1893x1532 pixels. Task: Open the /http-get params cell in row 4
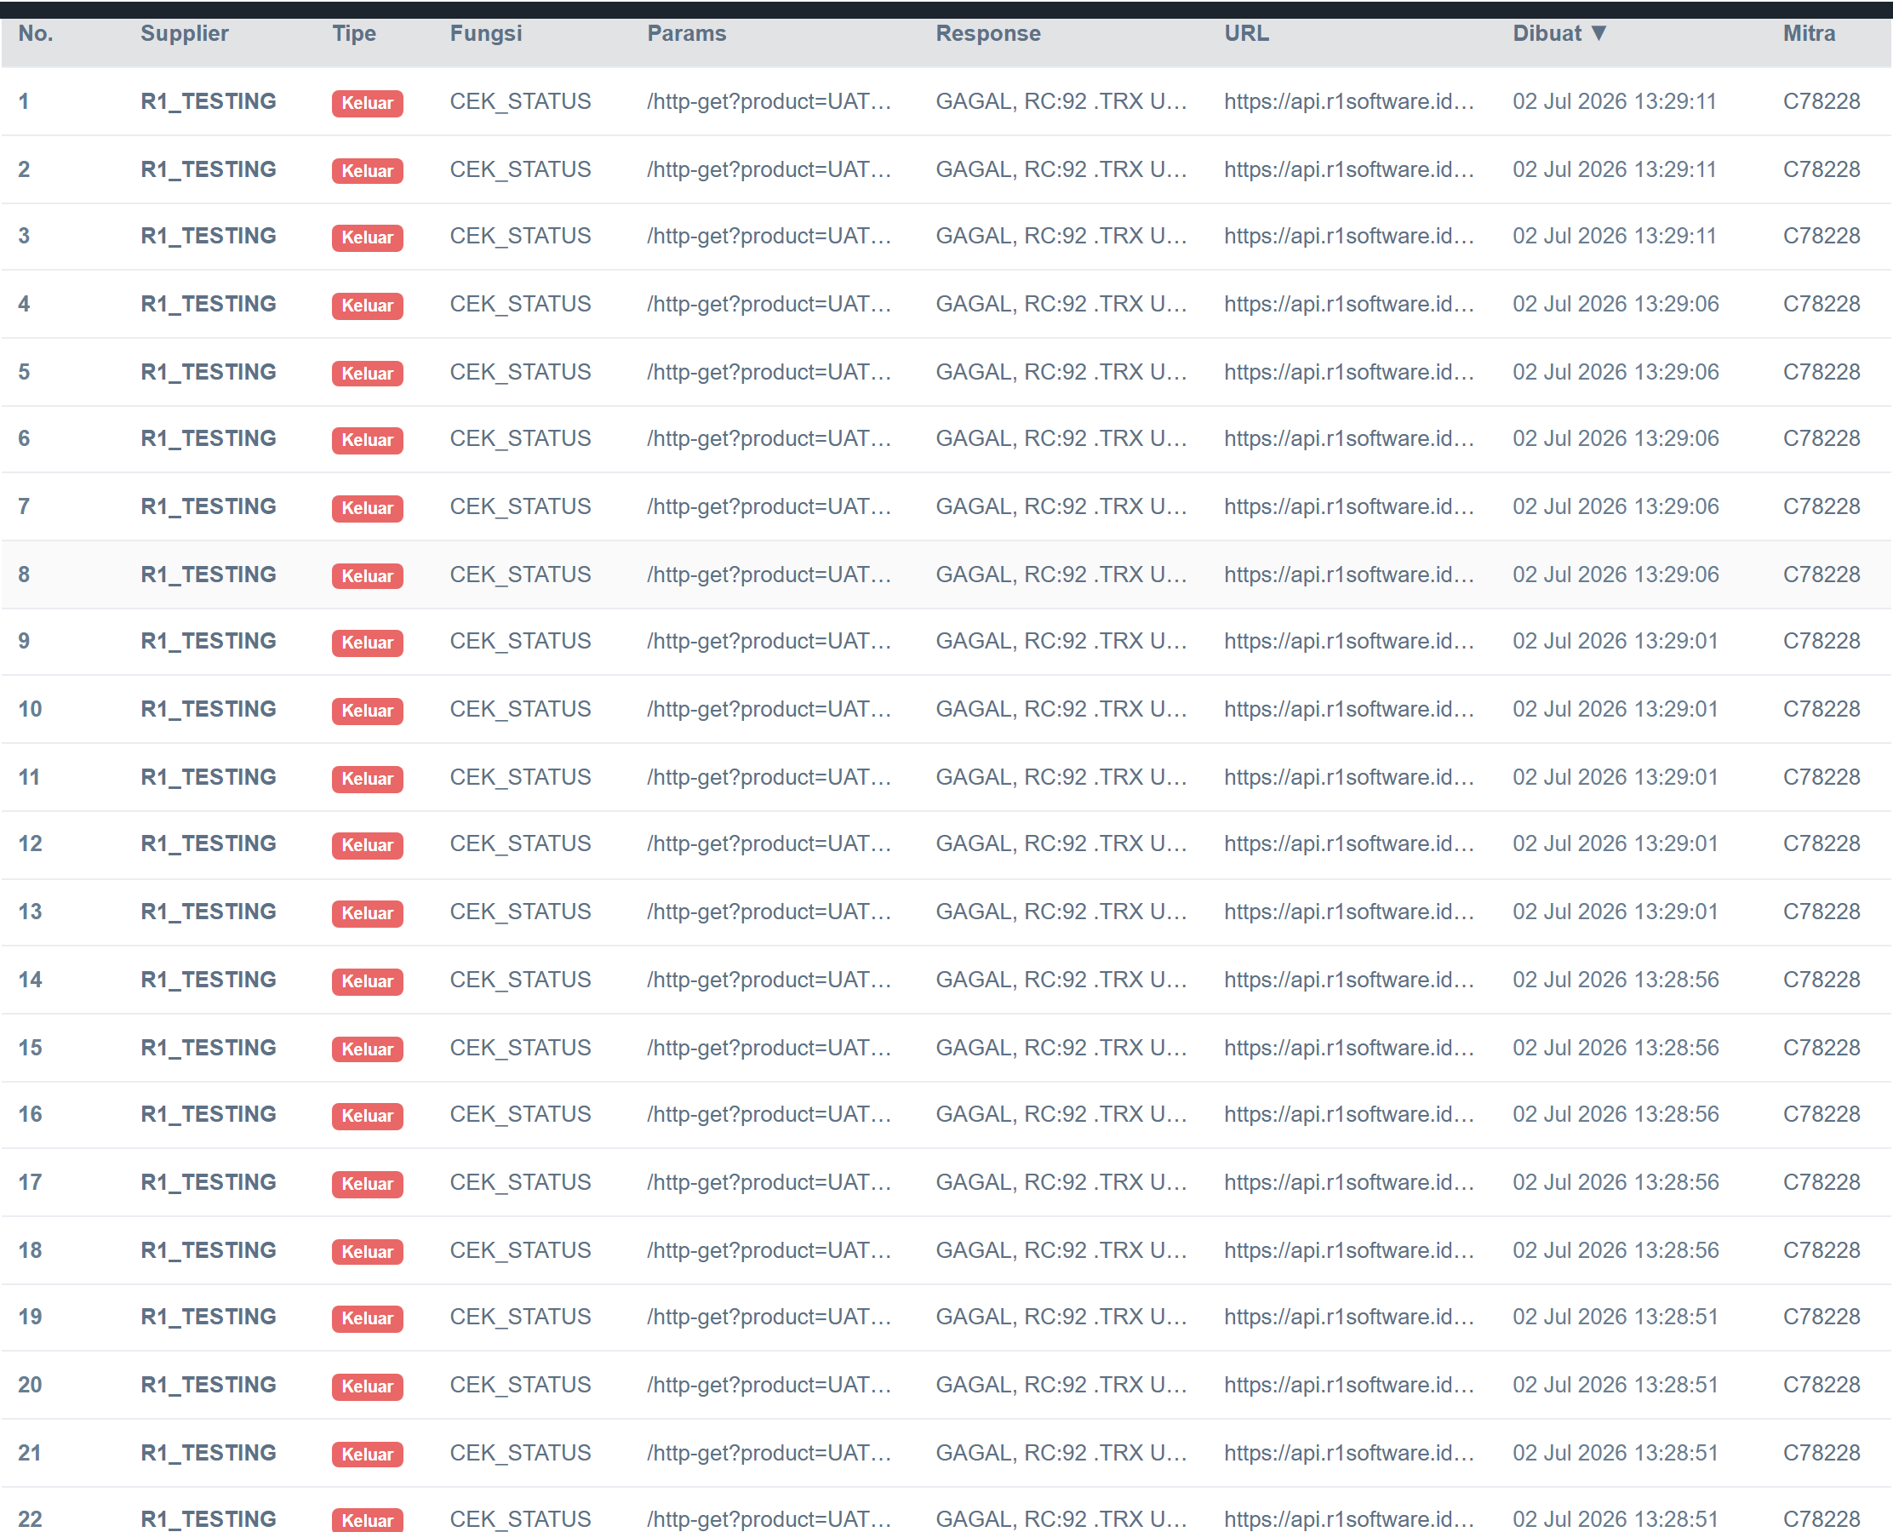point(769,305)
